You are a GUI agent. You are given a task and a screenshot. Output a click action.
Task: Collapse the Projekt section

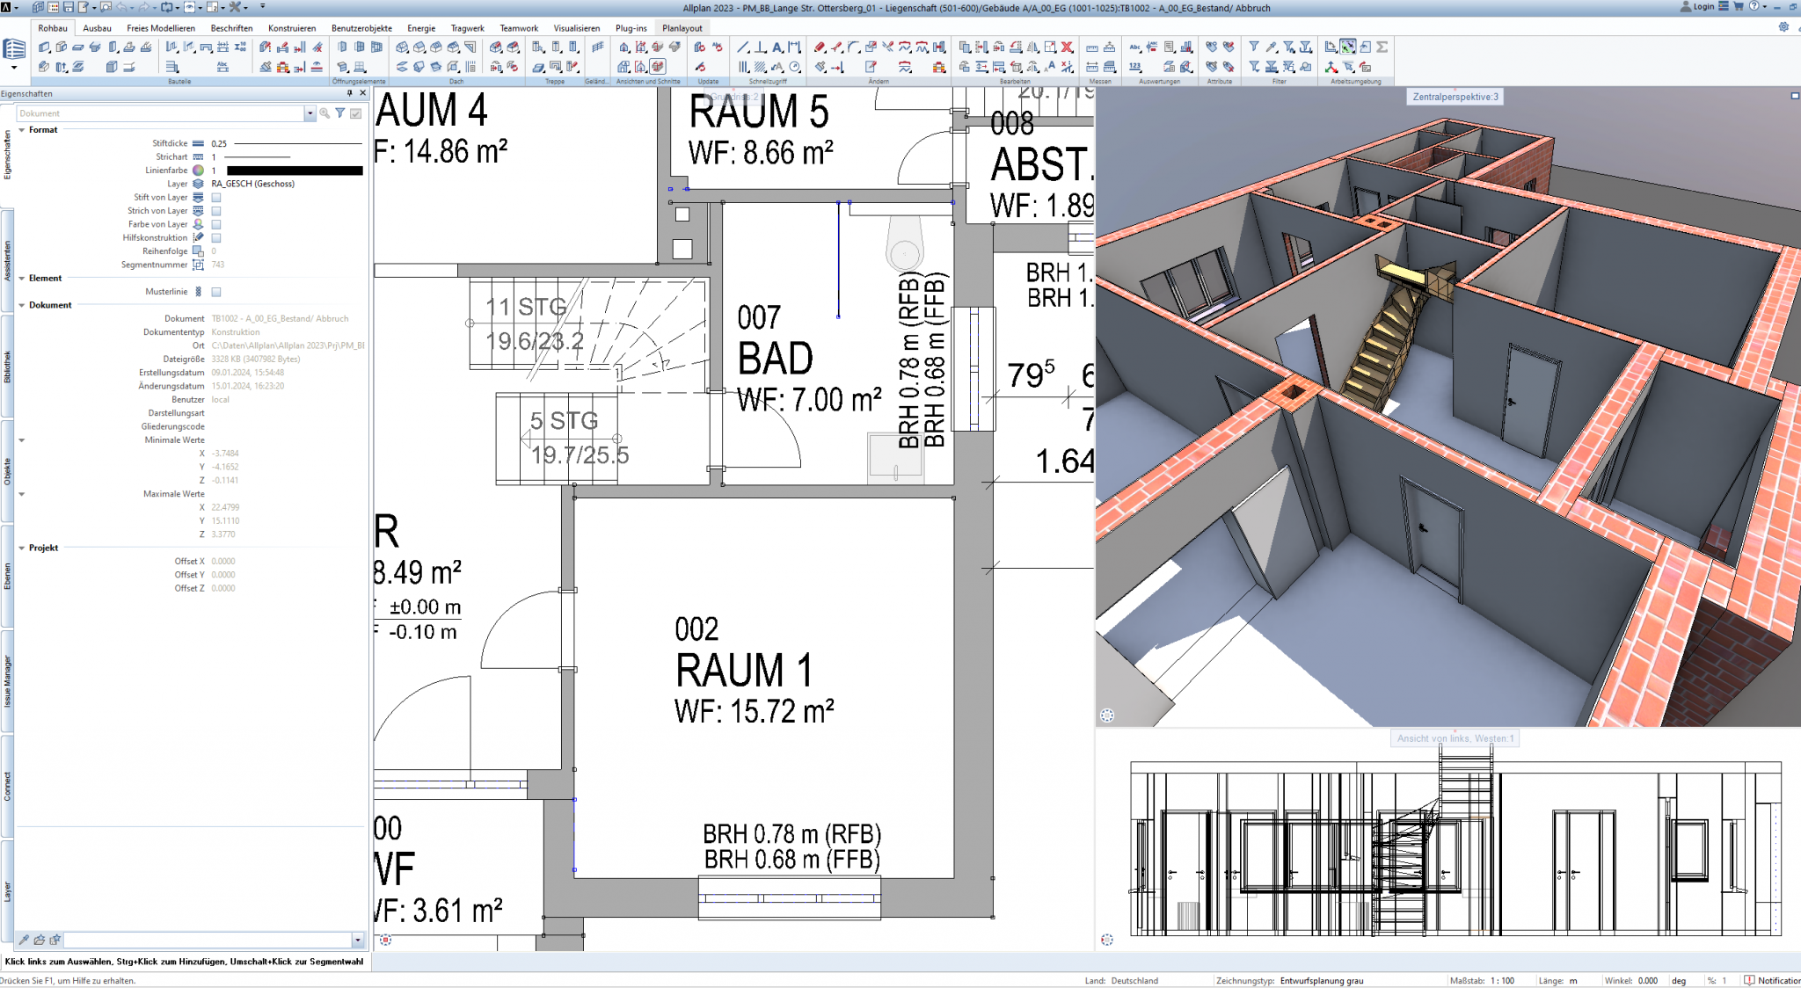pos(22,548)
